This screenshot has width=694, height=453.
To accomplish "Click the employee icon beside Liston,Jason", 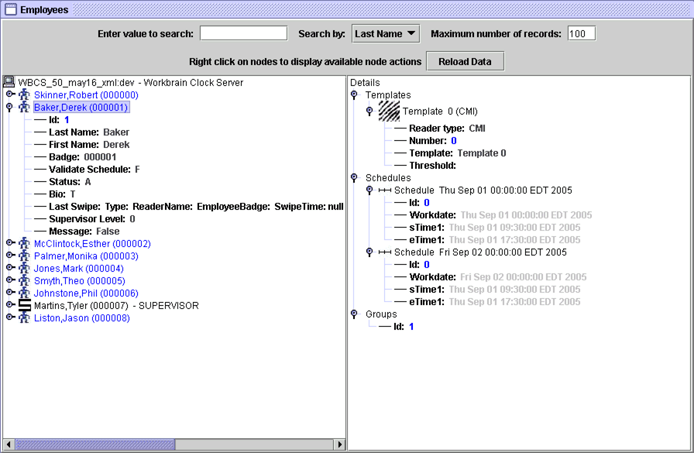I will pos(24,318).
